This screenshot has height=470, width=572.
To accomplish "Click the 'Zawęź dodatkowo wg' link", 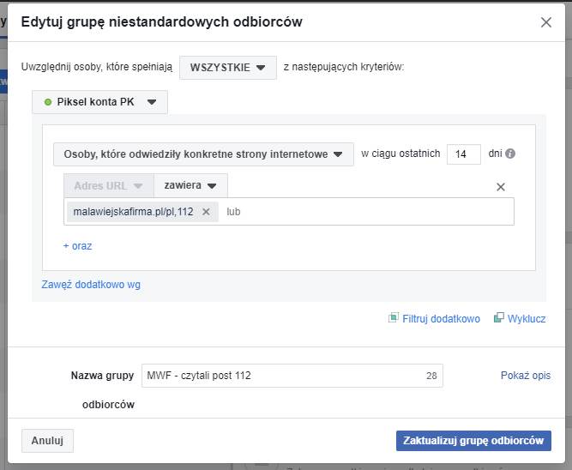I will point(91,285).
